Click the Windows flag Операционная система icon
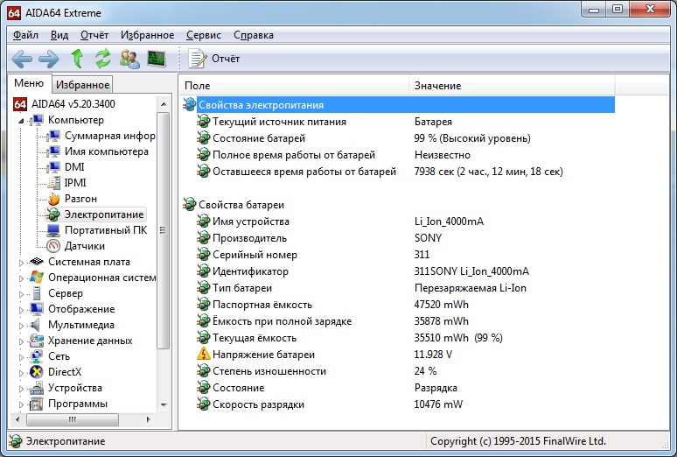Screen dimensions: 677x457 pos(37,278)
